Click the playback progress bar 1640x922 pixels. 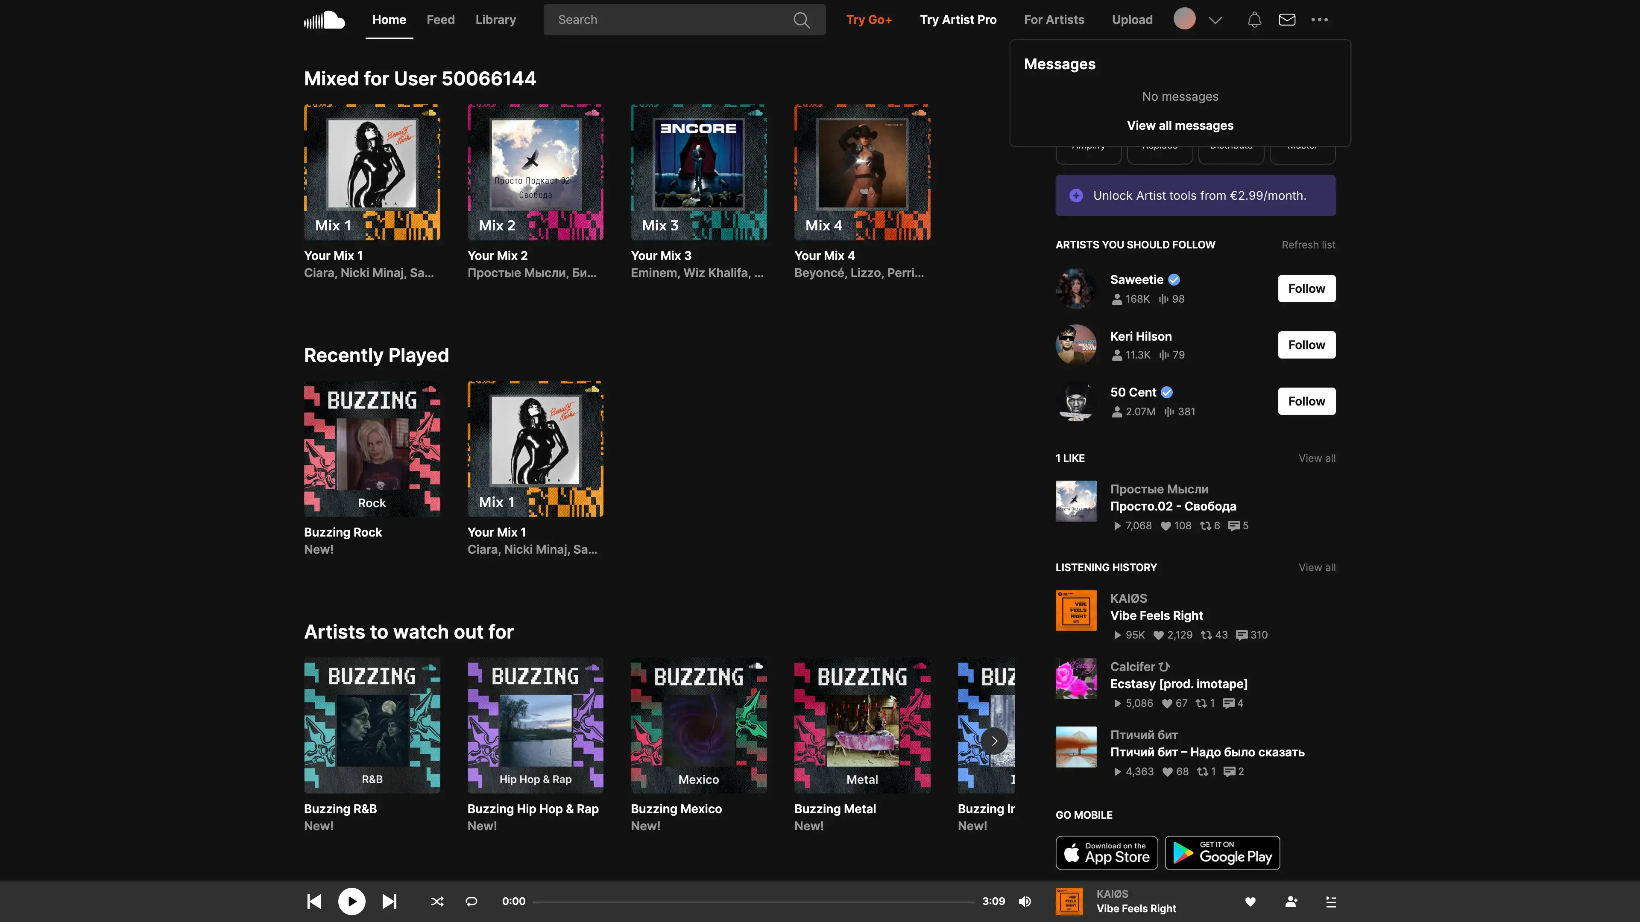point(753,901)
